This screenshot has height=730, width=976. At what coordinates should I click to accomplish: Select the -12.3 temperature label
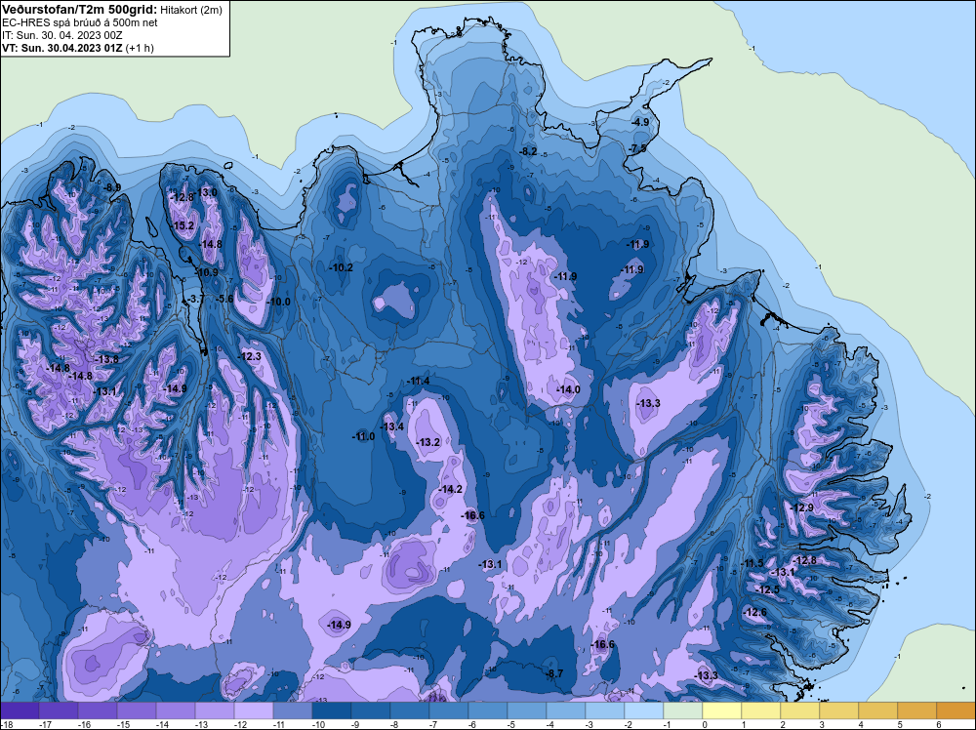click(x=250, y=356)
